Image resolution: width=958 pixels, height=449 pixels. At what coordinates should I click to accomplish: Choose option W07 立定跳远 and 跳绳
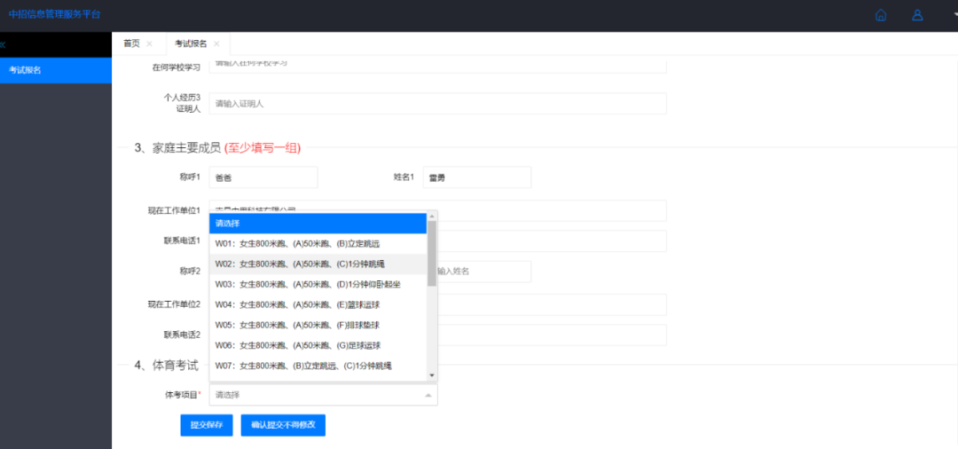coord(318,366)
